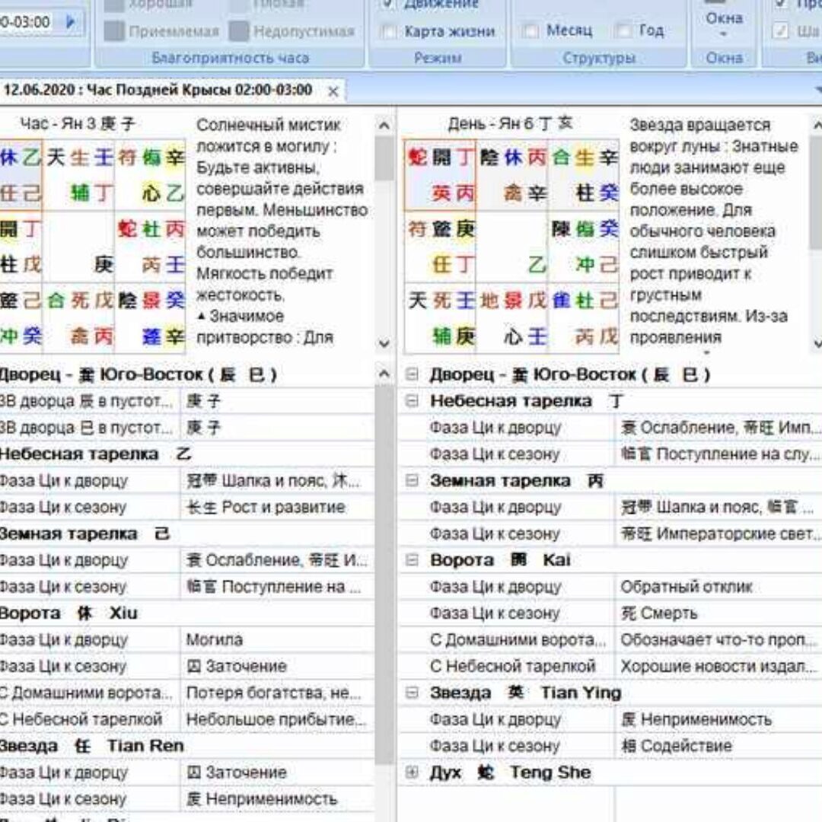Click the next hour arrow button
822x822 pixels.
coord(72,21)
